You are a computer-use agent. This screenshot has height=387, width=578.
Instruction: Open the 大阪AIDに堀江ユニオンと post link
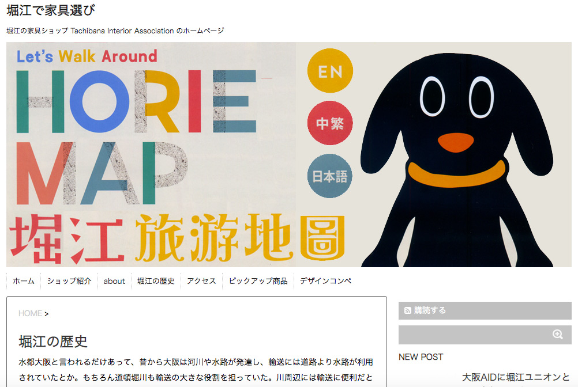click(516, 377)
